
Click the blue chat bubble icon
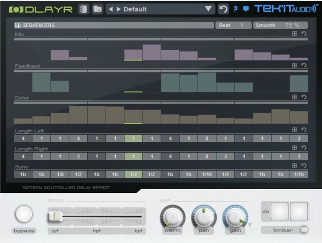[x=246, y=9]
